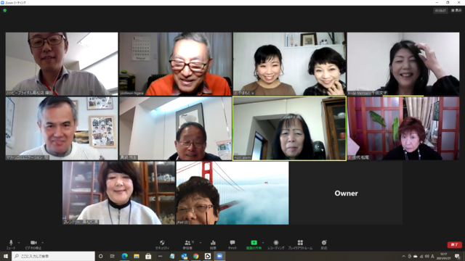
Task: Expand audio options arrow beside mute
Action: click(x=19, y=243)
